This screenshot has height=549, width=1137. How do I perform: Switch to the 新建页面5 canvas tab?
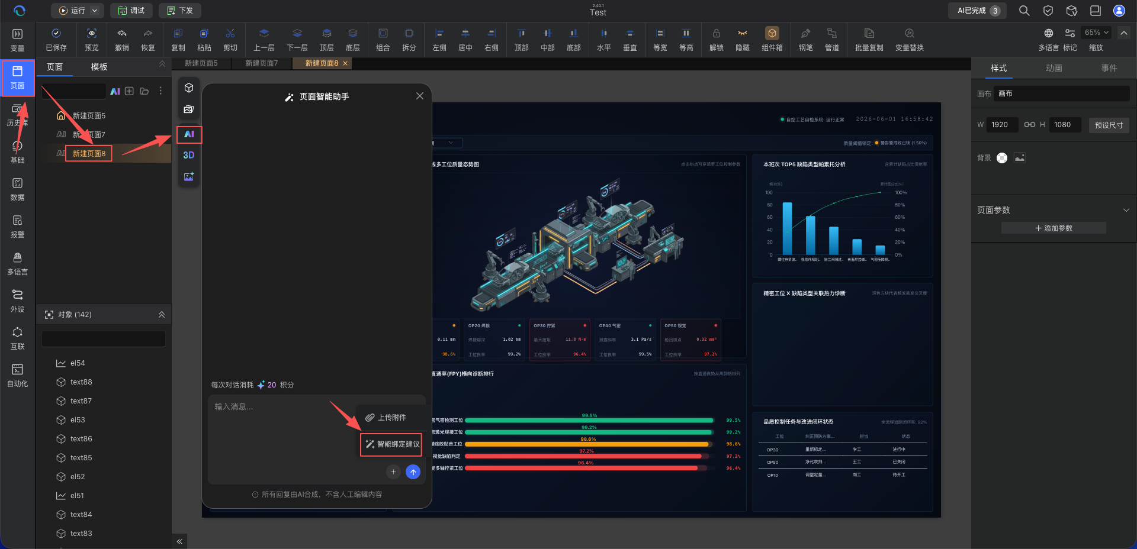click(x=201, y=63)
